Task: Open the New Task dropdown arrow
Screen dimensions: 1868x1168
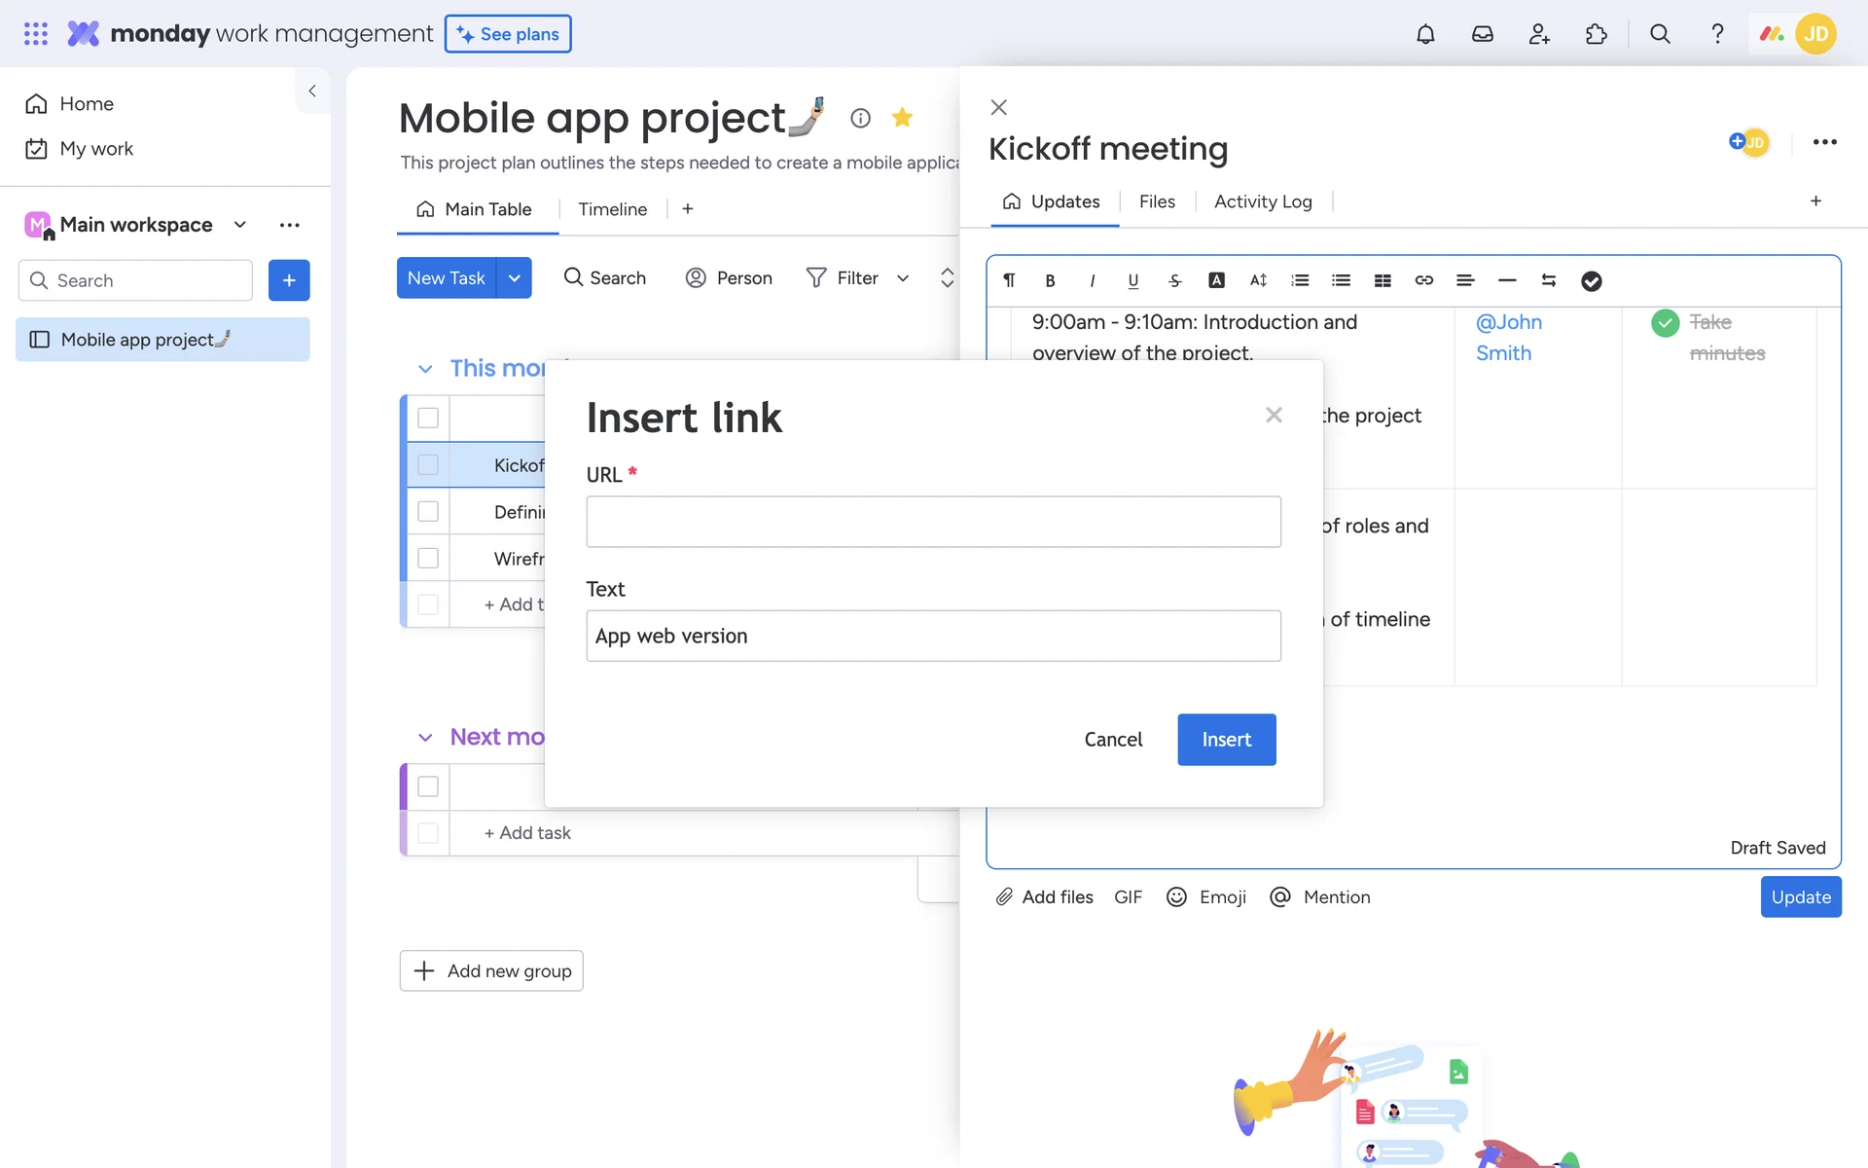Action: (514, 278)
